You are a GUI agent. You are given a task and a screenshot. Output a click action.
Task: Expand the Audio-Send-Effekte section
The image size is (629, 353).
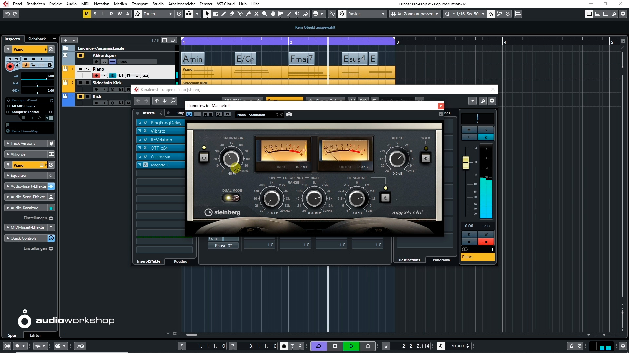[x=7, y=197]
